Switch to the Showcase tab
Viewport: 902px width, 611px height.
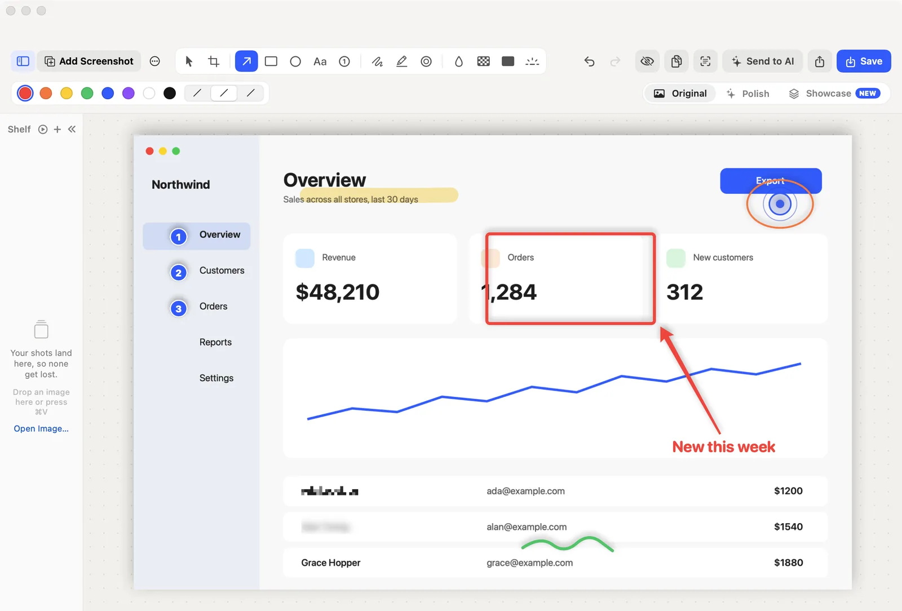[x=834, y=94]
